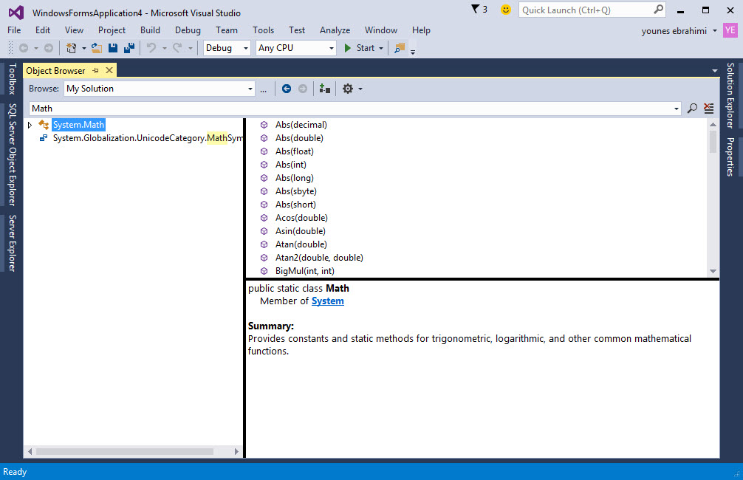Click the Save All toolbar icon
This screenshot has width=743, height=480.
(x=129, y=48)
